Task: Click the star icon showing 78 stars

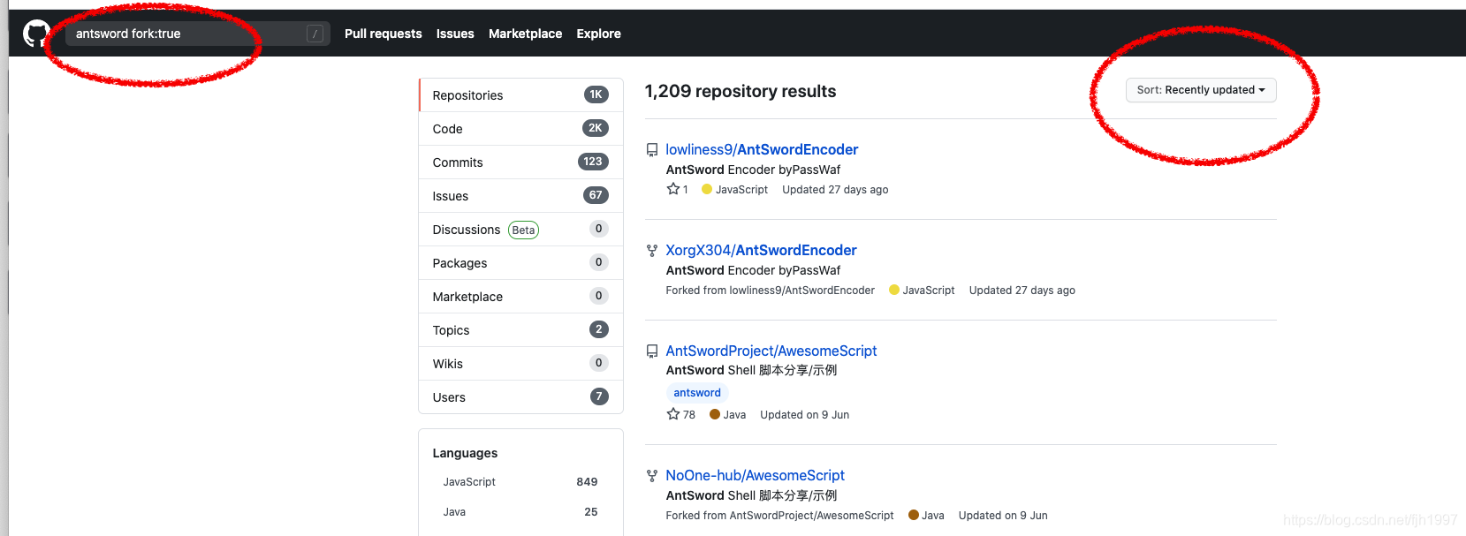Action: click(x=673, y=414)
